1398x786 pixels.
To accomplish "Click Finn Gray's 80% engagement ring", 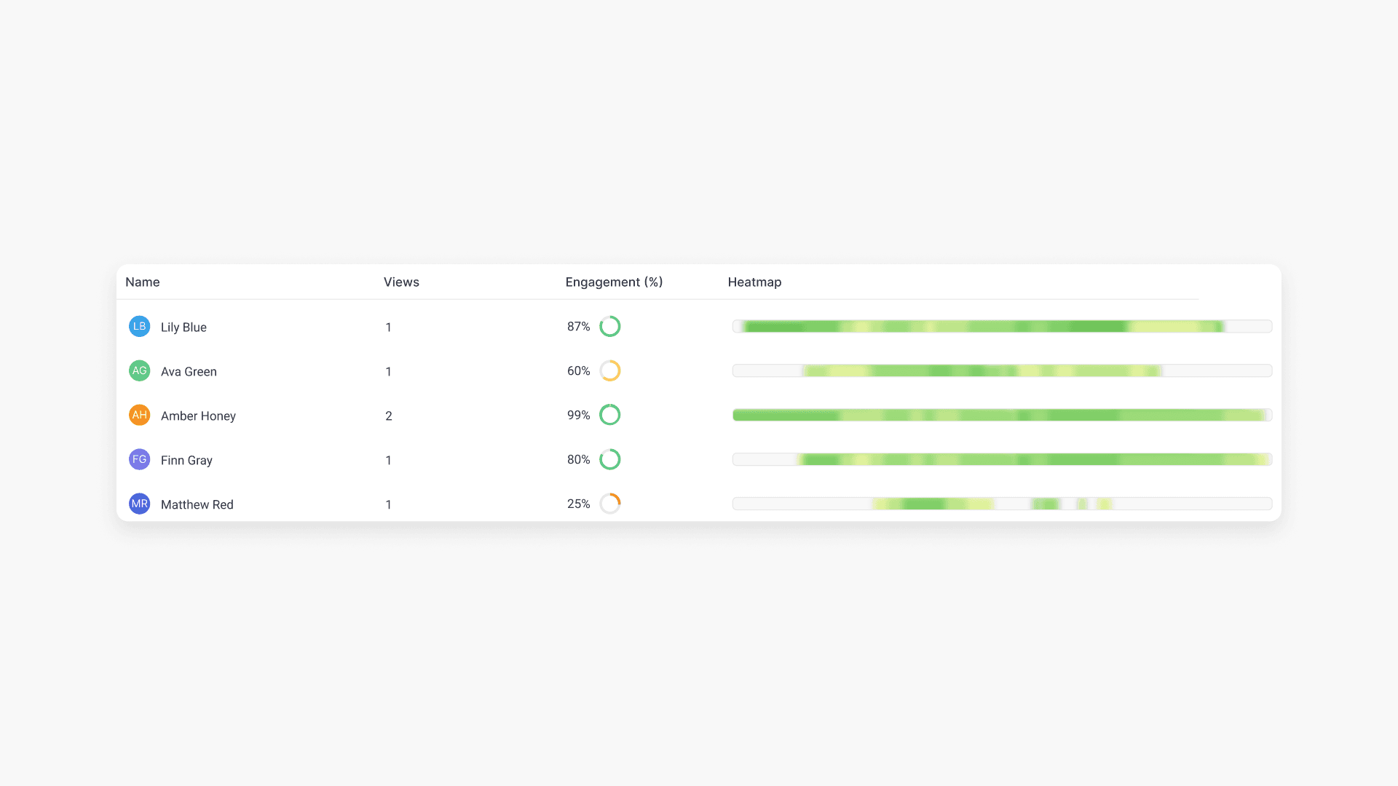I will tap(609, 459).
